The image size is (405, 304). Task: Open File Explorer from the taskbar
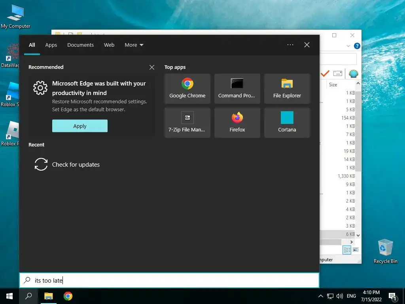click(x=48, y=296)
